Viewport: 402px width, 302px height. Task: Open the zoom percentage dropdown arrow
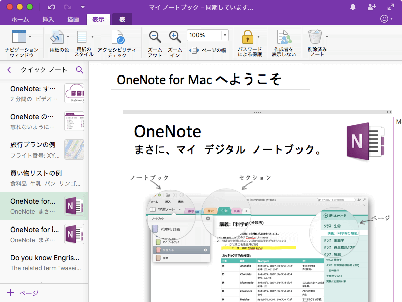click(225, 35)
